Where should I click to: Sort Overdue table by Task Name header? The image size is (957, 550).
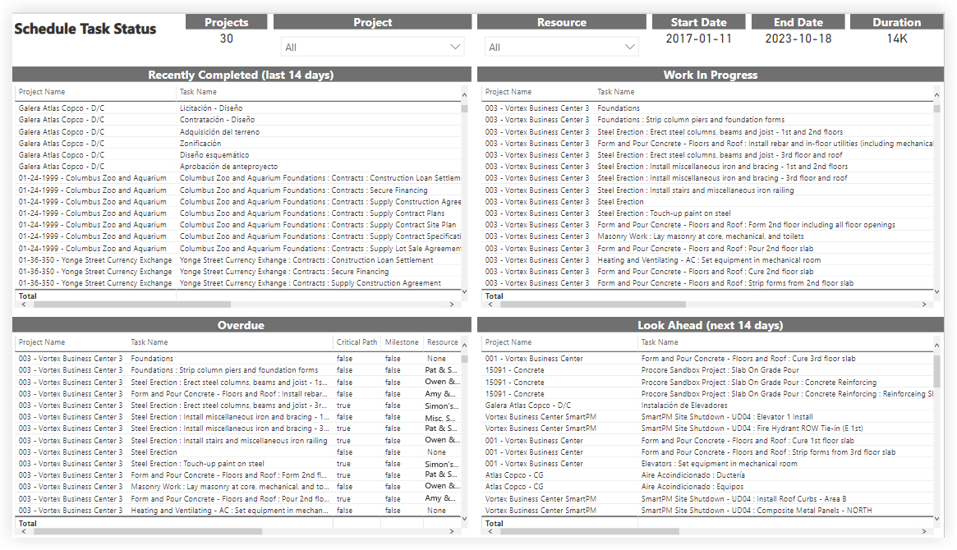[x=149, y=342]
